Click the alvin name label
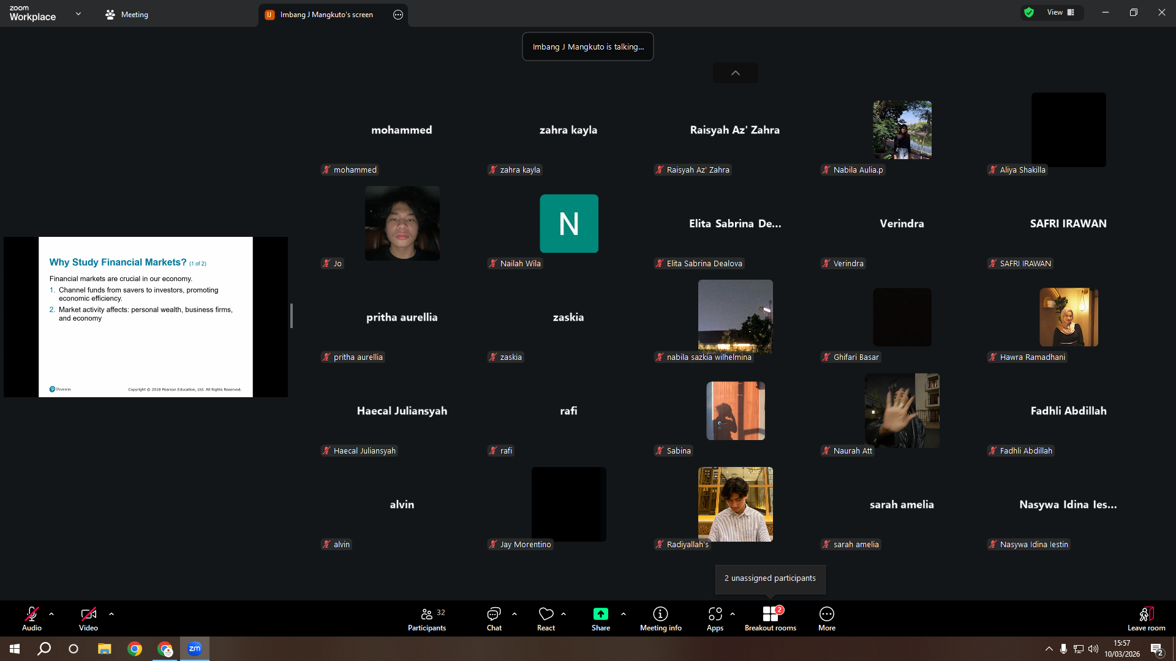 (336, 544)
